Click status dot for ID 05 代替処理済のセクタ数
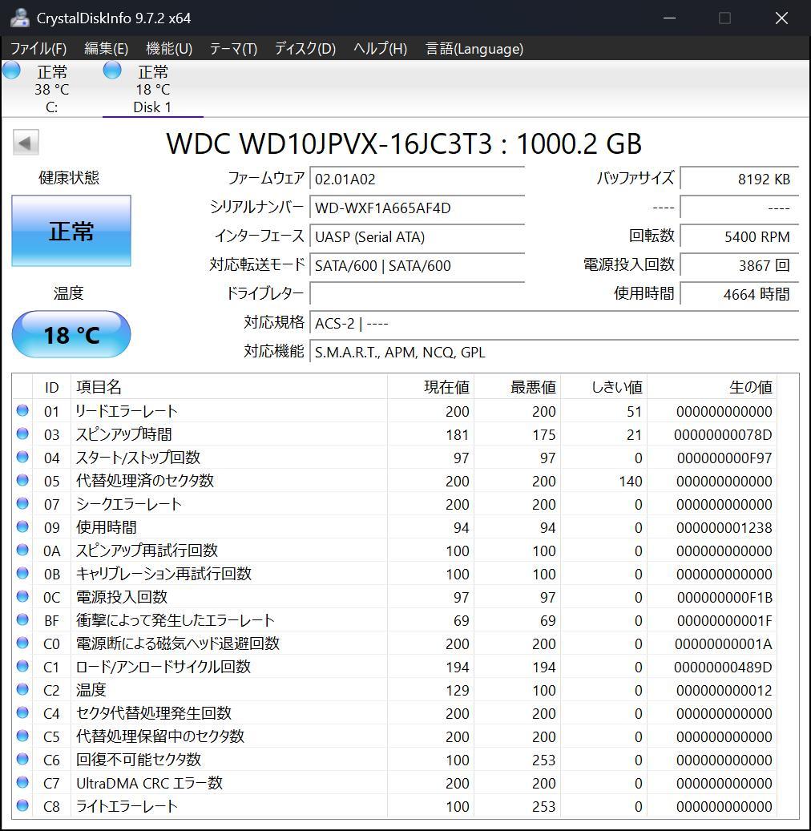The height and width of the screenshot is (831, 811). coord(22,480)
